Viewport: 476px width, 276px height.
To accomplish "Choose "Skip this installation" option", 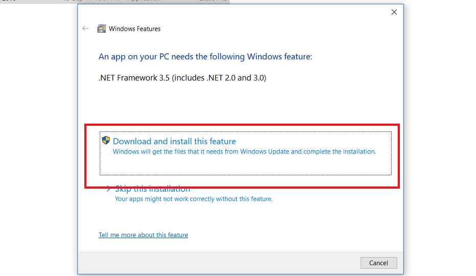I will (152, 189).
